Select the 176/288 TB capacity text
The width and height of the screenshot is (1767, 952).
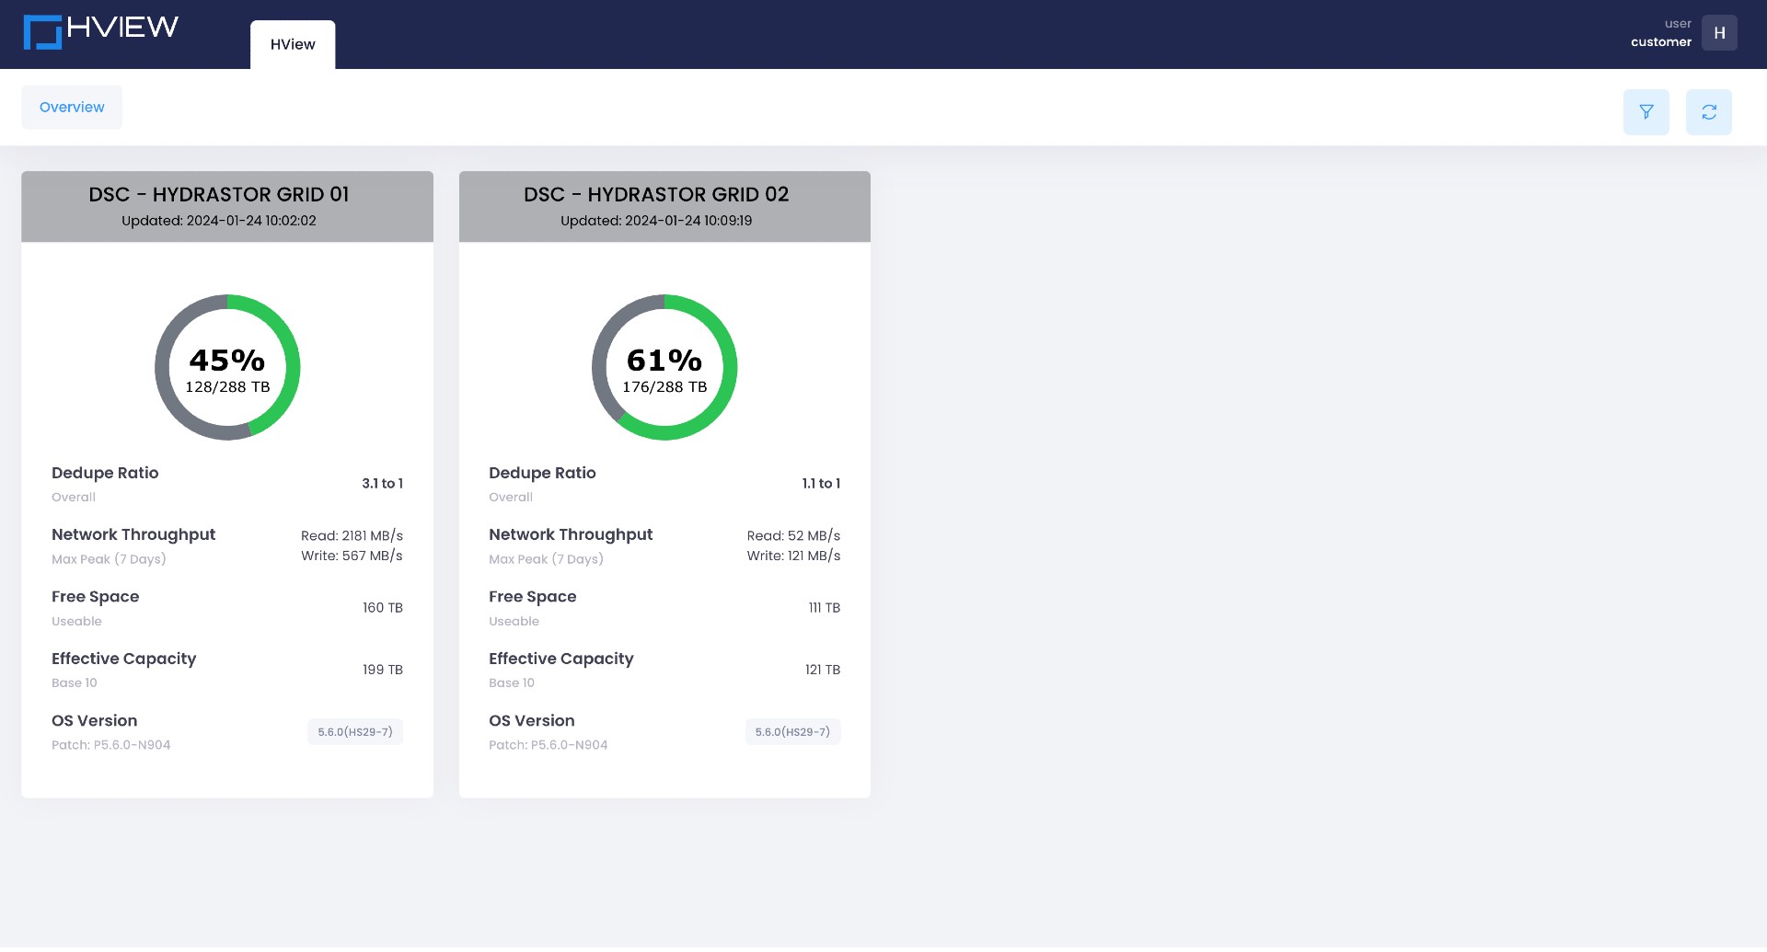pos(664,387)
